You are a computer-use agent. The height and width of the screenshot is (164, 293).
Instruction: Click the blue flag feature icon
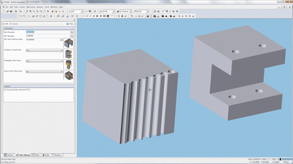point(167,11)
